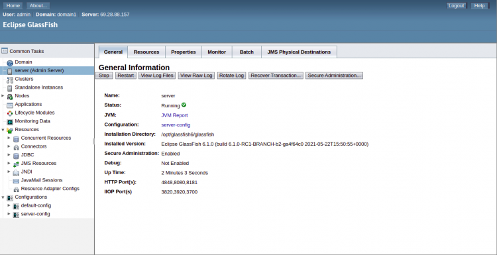This screenshot has width=497, height=255.
Task: Click the Monitoring Data icon
Action: point(10,122)
